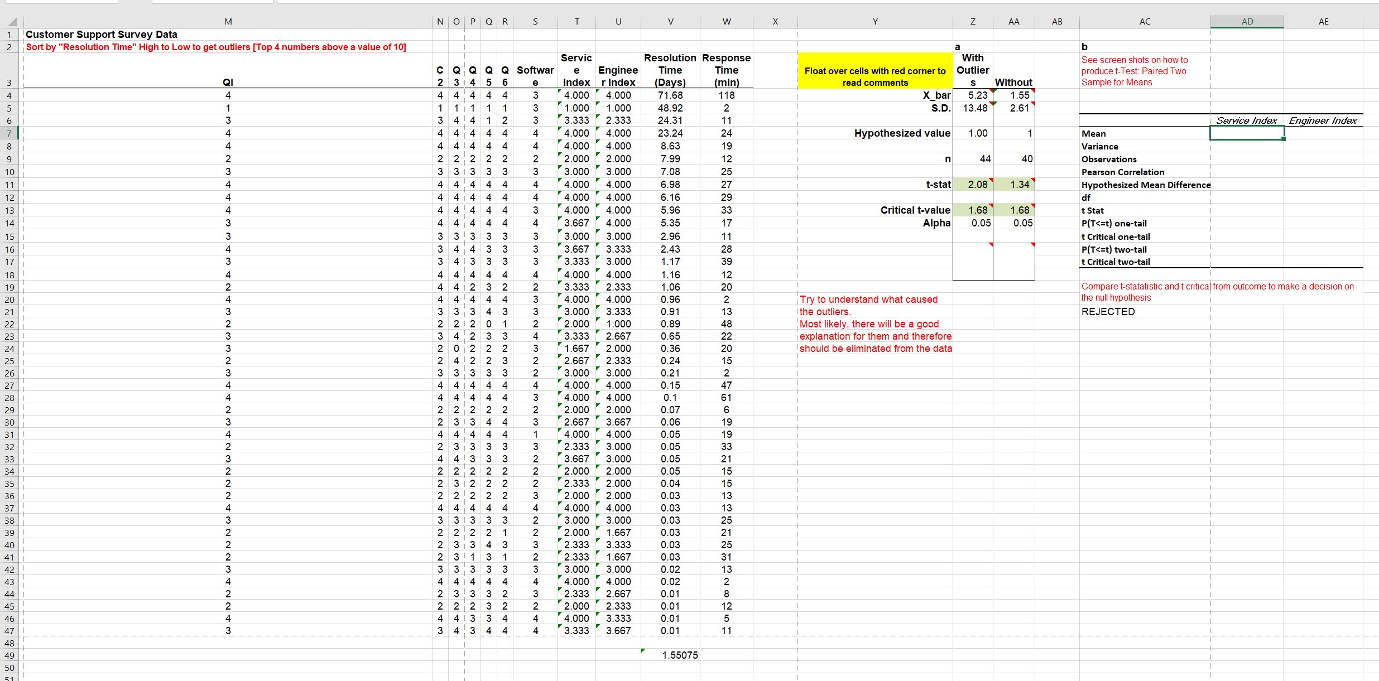Click the 'Service Index' italic header in AD
Viewport: 1379px width, 681px height.
[1247, 120]
